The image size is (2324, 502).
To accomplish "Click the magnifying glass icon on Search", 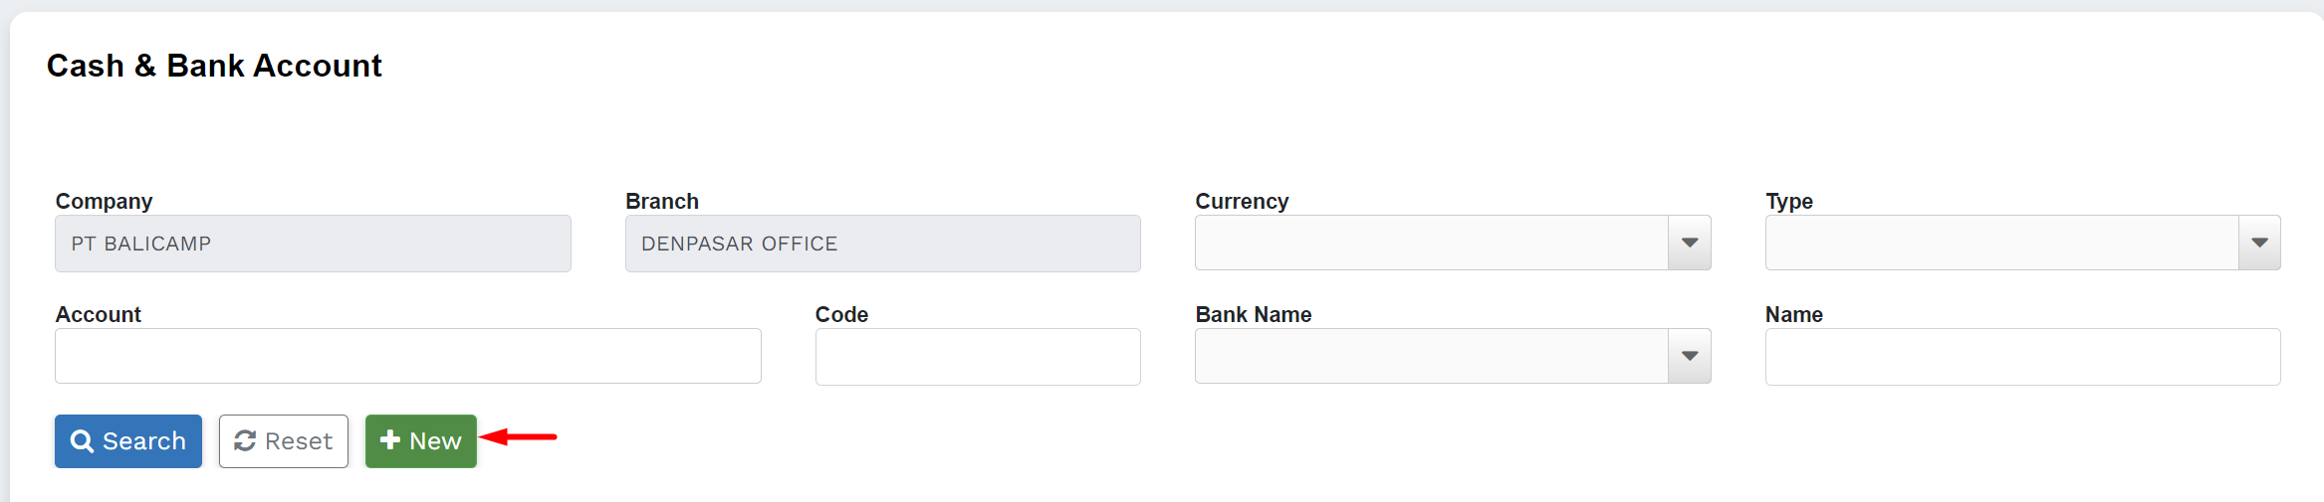I will 82,441.
